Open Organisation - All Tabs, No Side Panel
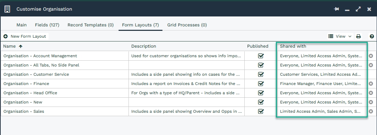 tap(41, 65)
